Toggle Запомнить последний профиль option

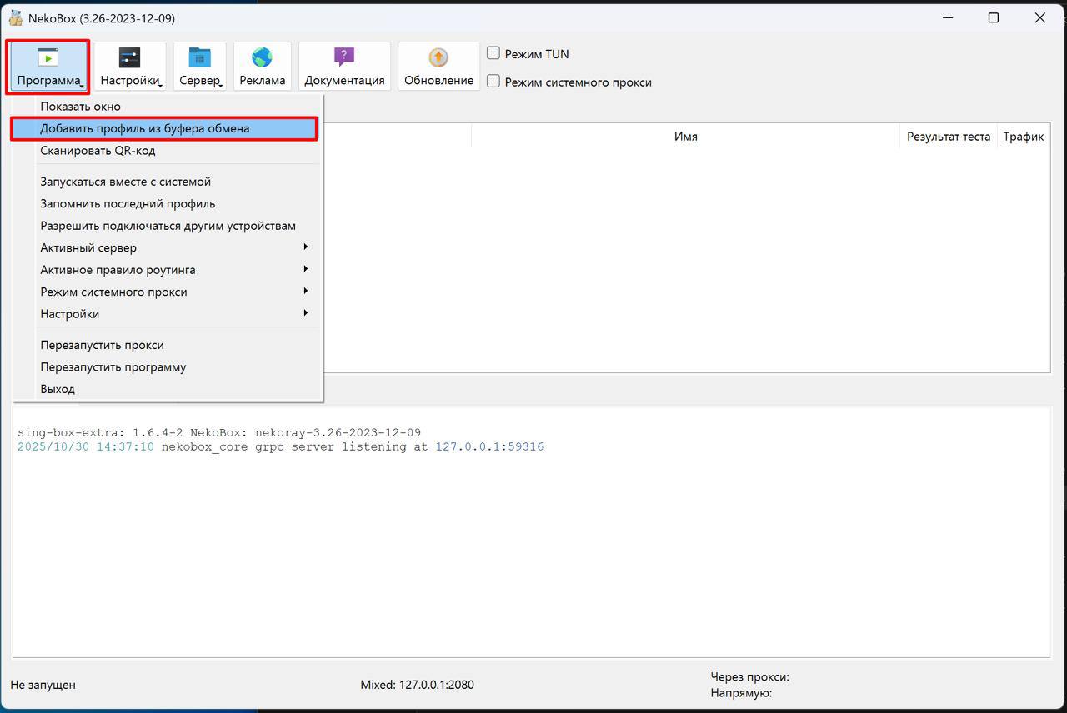click(128, 203)
